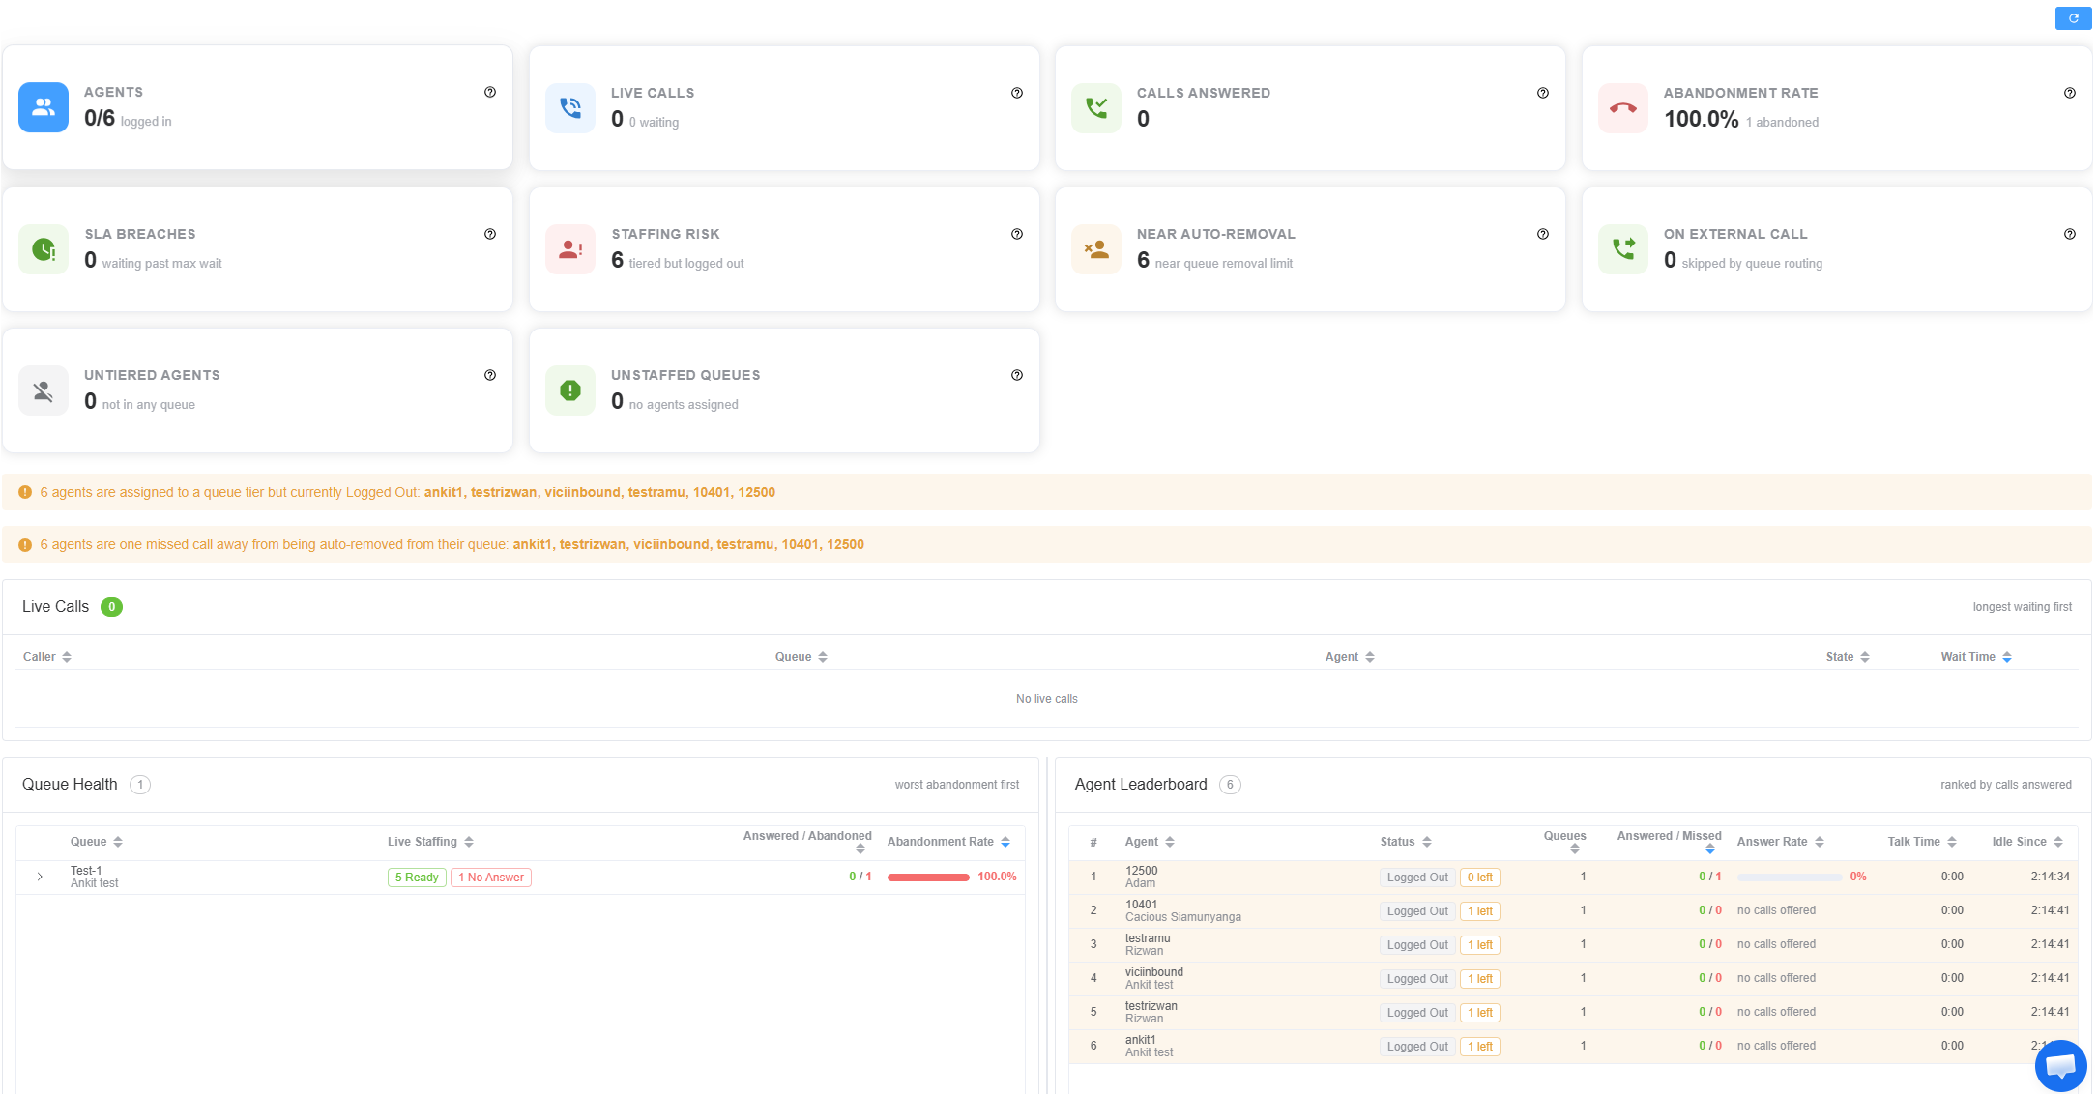The image size is (2098, 1094).
Task: Click the Agent Leaderboard count badge
Action: [x=1230, y=785]
